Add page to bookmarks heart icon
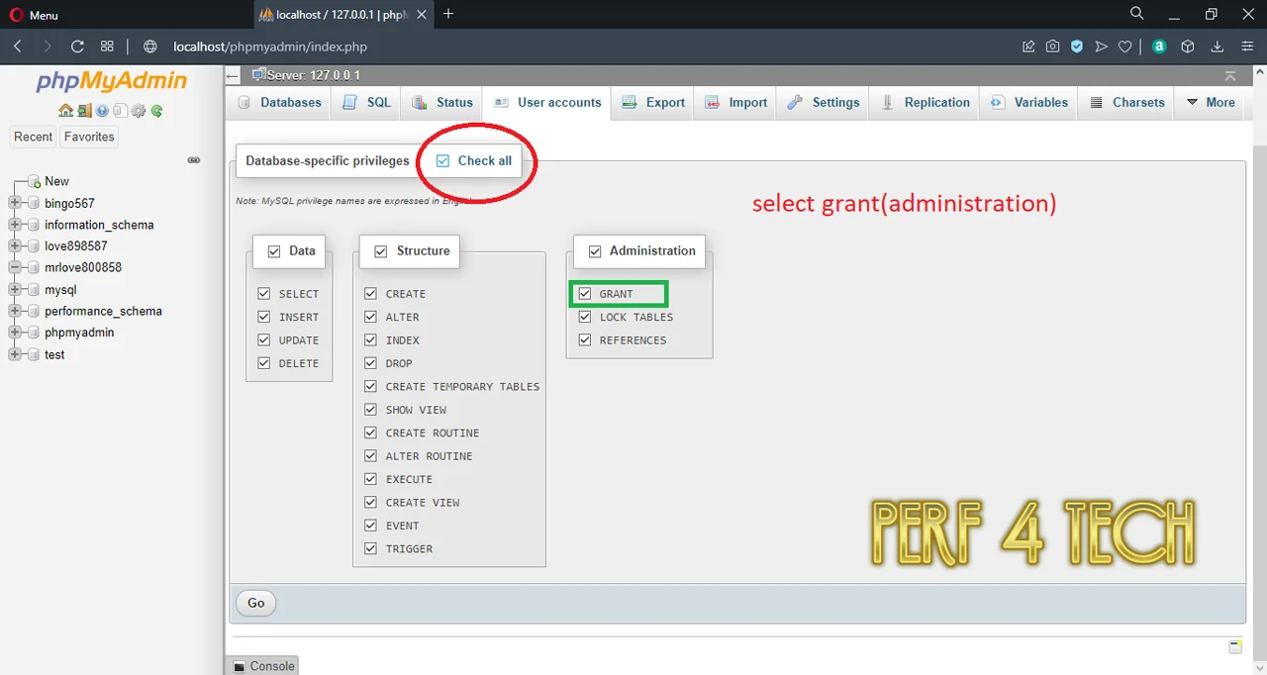 pos(1124,47)
